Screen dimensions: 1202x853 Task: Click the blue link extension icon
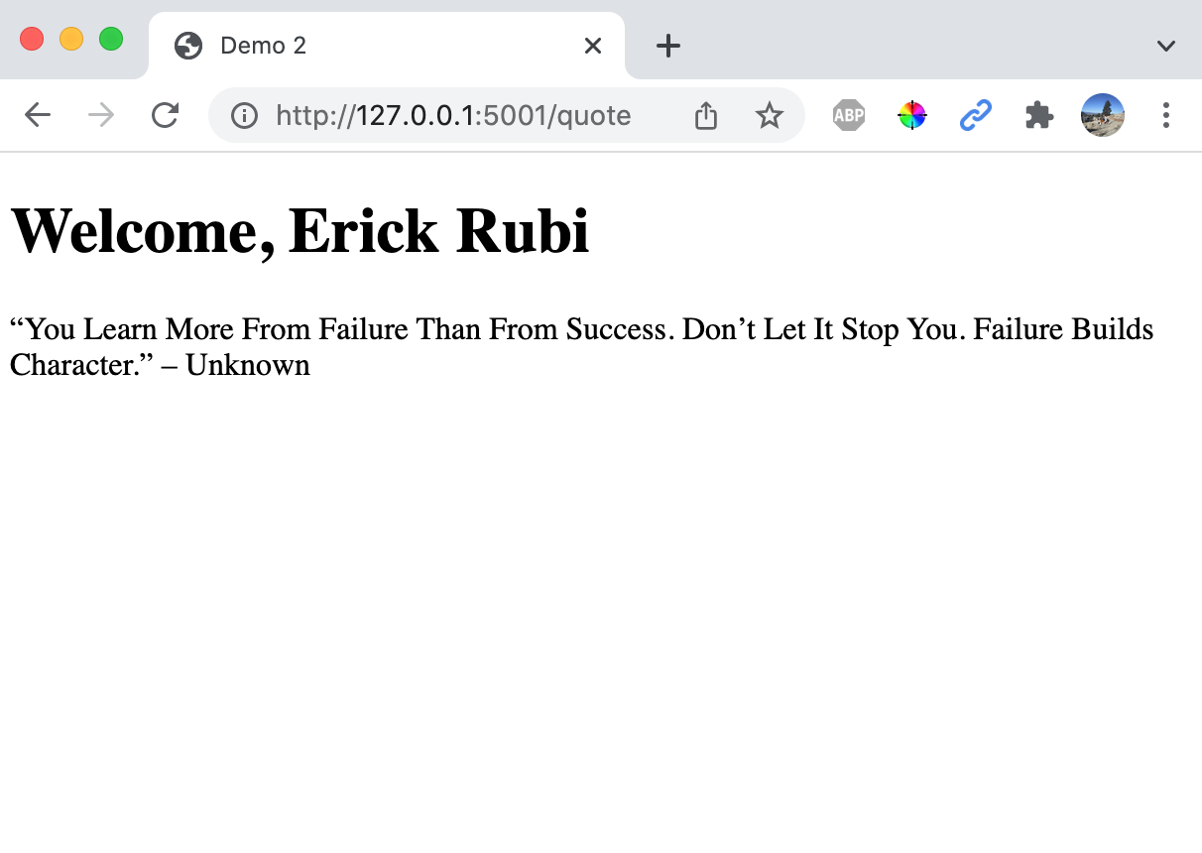pyautogui.click(x=976, y=116)
